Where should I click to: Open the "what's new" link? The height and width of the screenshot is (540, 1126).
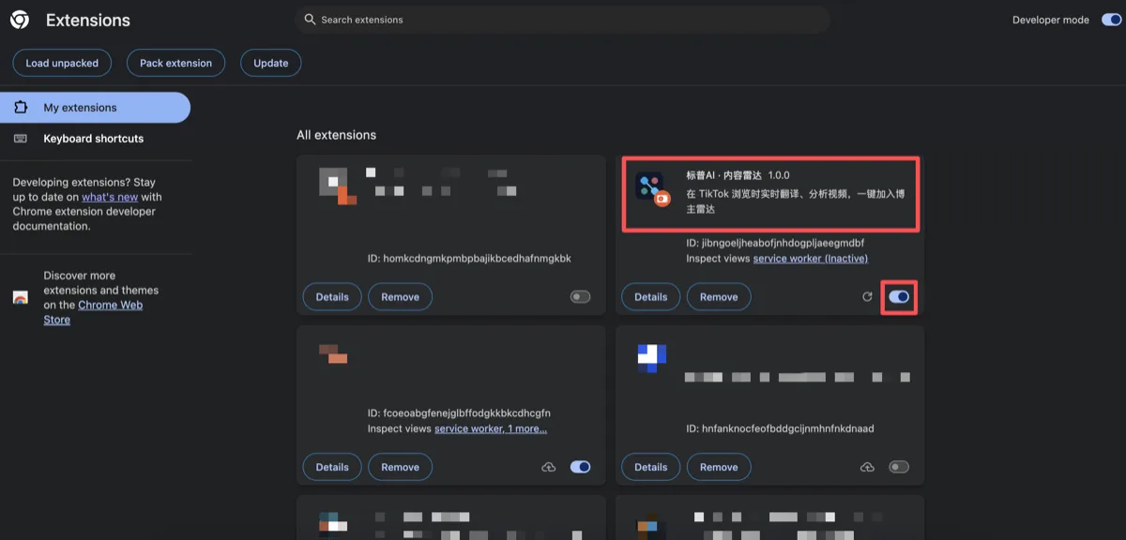(x=110, y=197)
